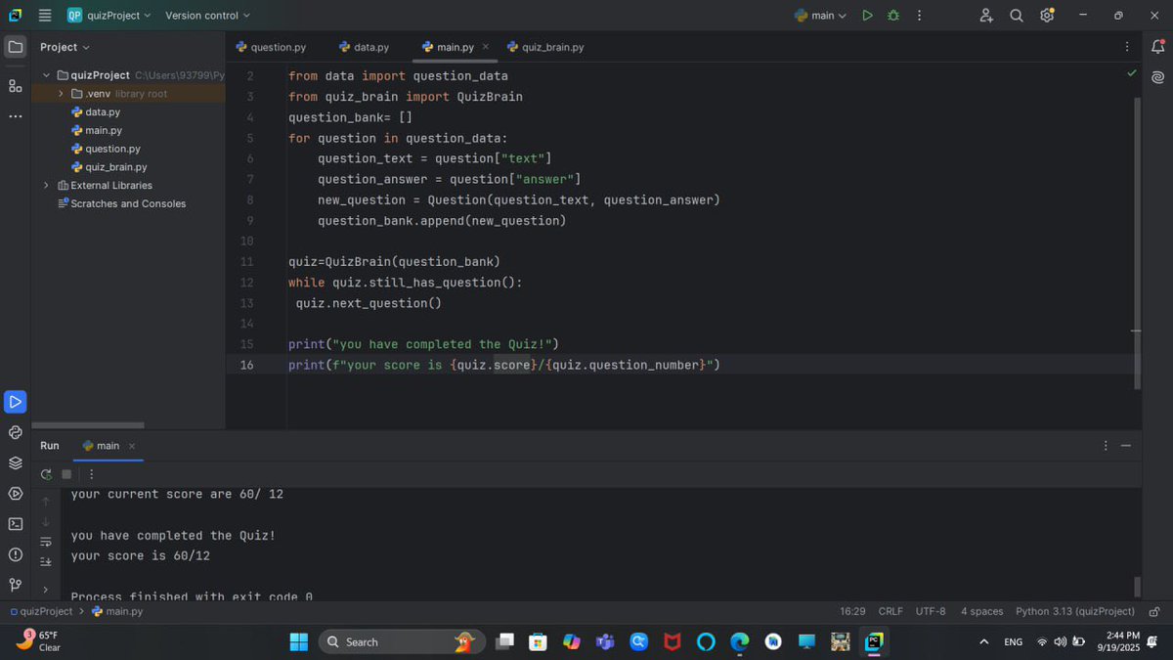The image size is (1173, 660).
Task: Change CRLF line separator
Action: point(891,611)
